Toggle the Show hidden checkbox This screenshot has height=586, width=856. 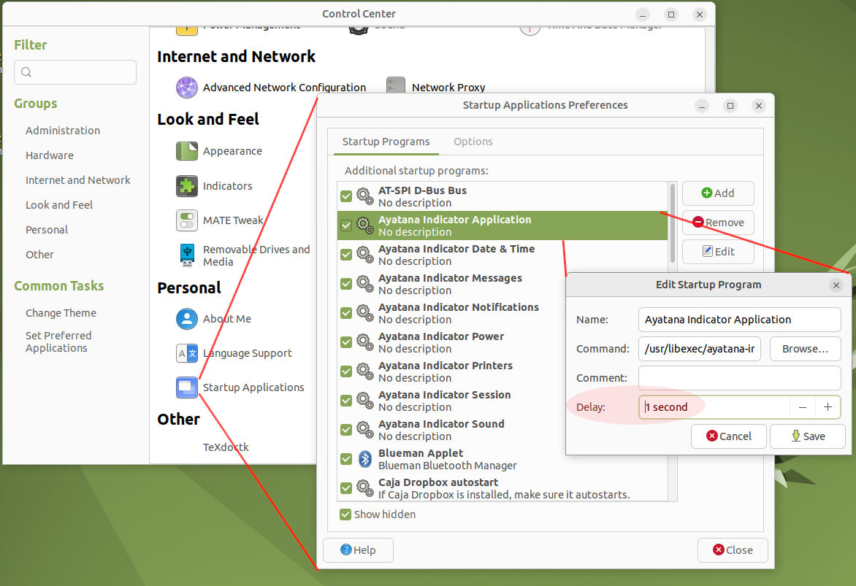coord(345,514)
